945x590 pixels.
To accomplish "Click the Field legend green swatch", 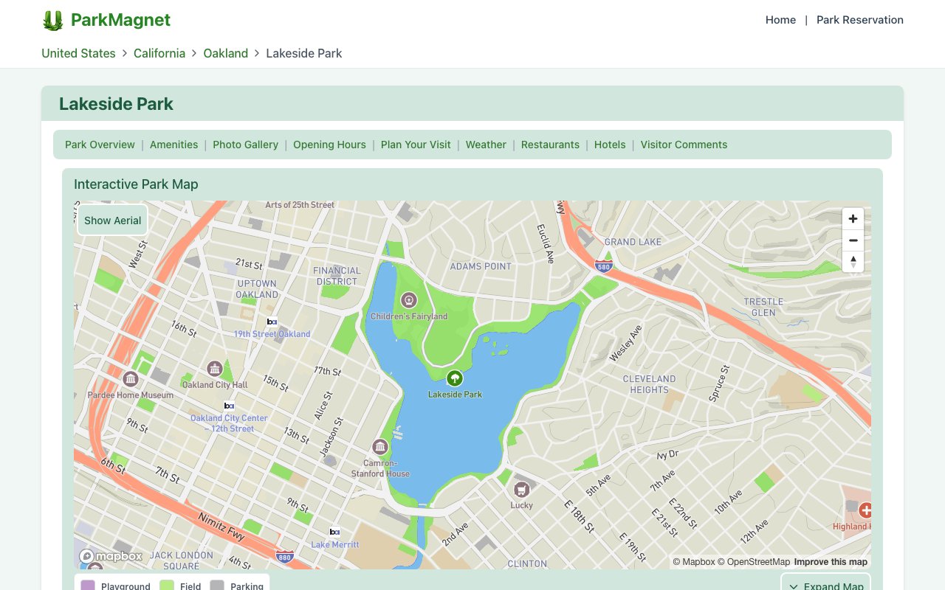I will coord(167,586).
